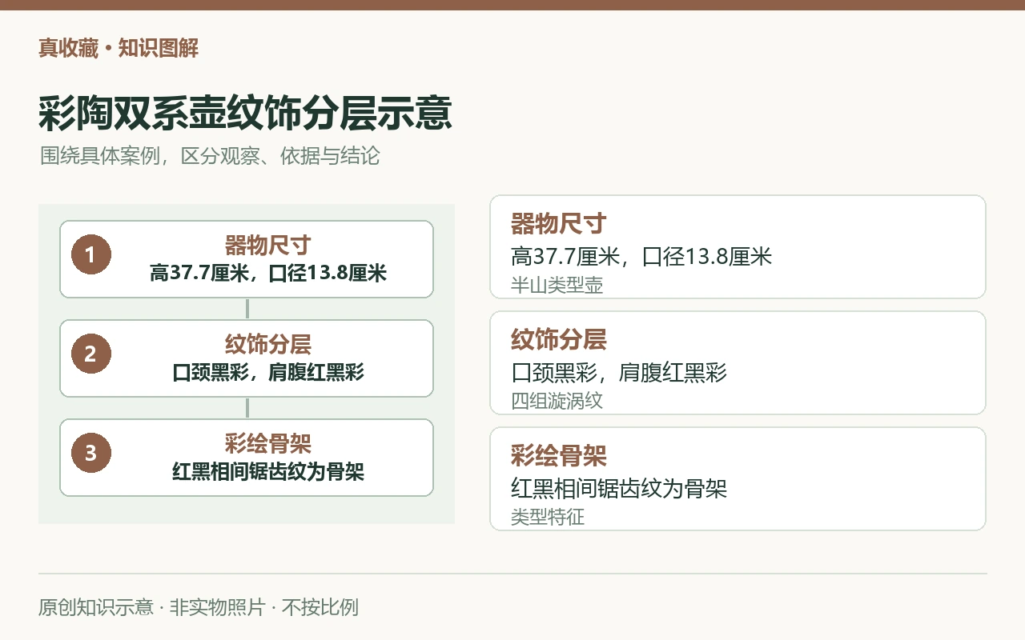Viewport: 1025px width, 640px height.
Task: Click the step 1 number circle
Action: (90, 255)
